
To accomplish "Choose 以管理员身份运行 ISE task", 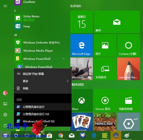I will [43, 114].
